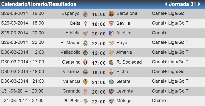Click the Athletic vs Atlético 20:00 time

click(x=99, y=34)
